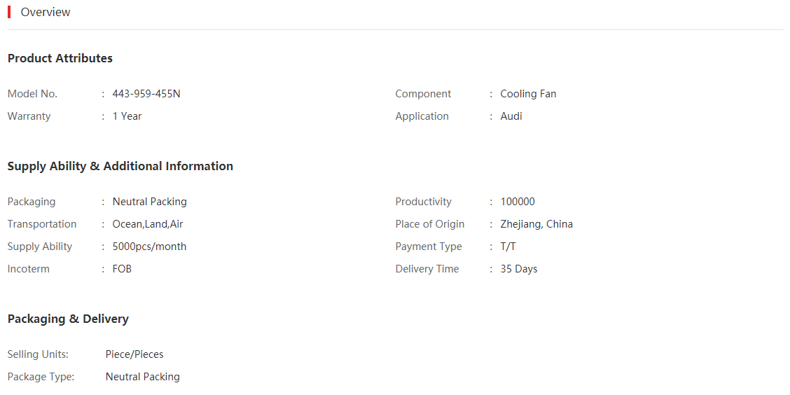Click the Ocean,Land,Air value
The image size is (790, 395).
pos(148,224)
